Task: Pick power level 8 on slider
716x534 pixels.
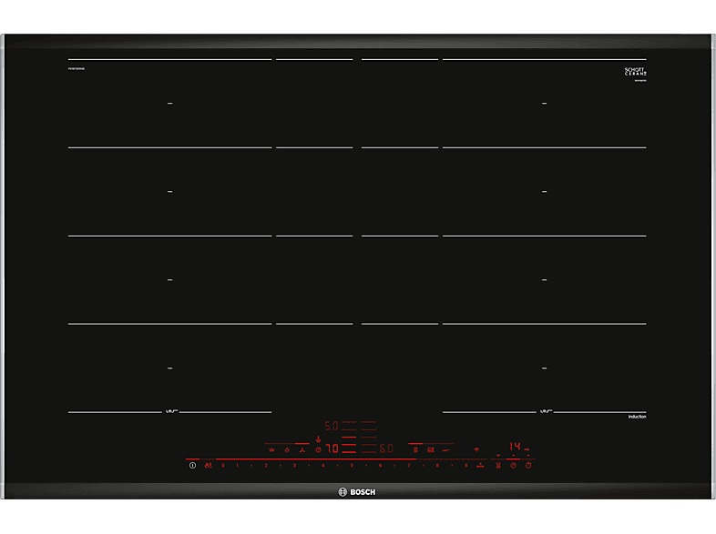Action: coord(437,466)
